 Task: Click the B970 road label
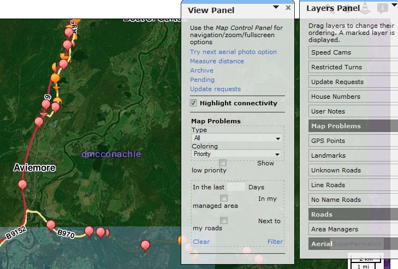tap(66, 234)
